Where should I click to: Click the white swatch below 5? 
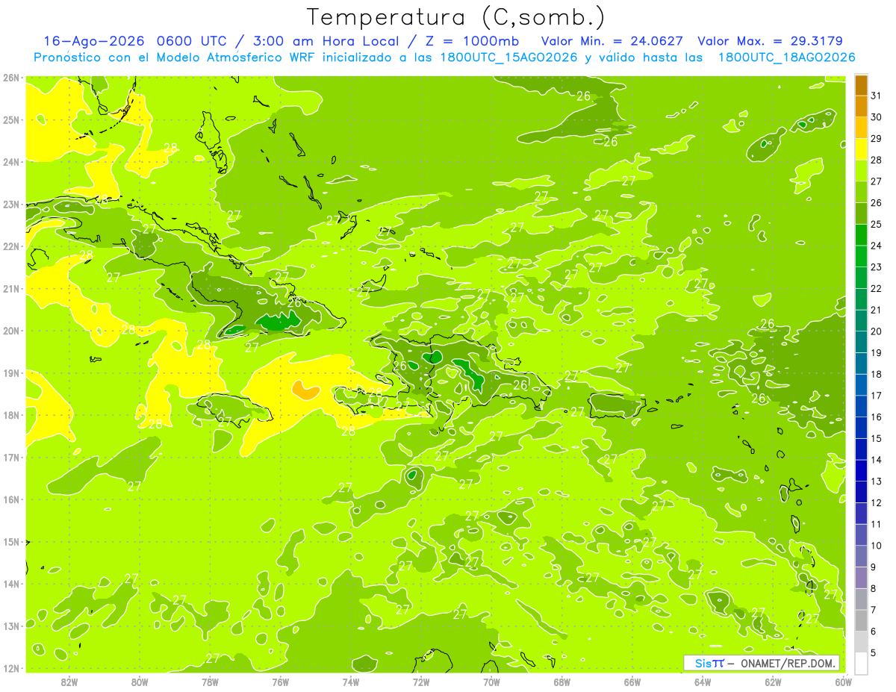click(861, 663)
